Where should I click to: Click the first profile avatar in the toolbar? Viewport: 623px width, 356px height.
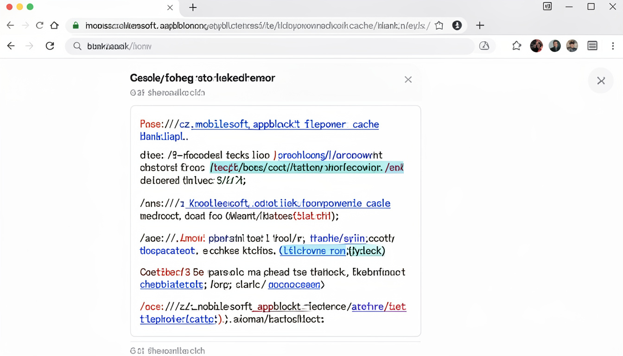(x=536, y=46)
